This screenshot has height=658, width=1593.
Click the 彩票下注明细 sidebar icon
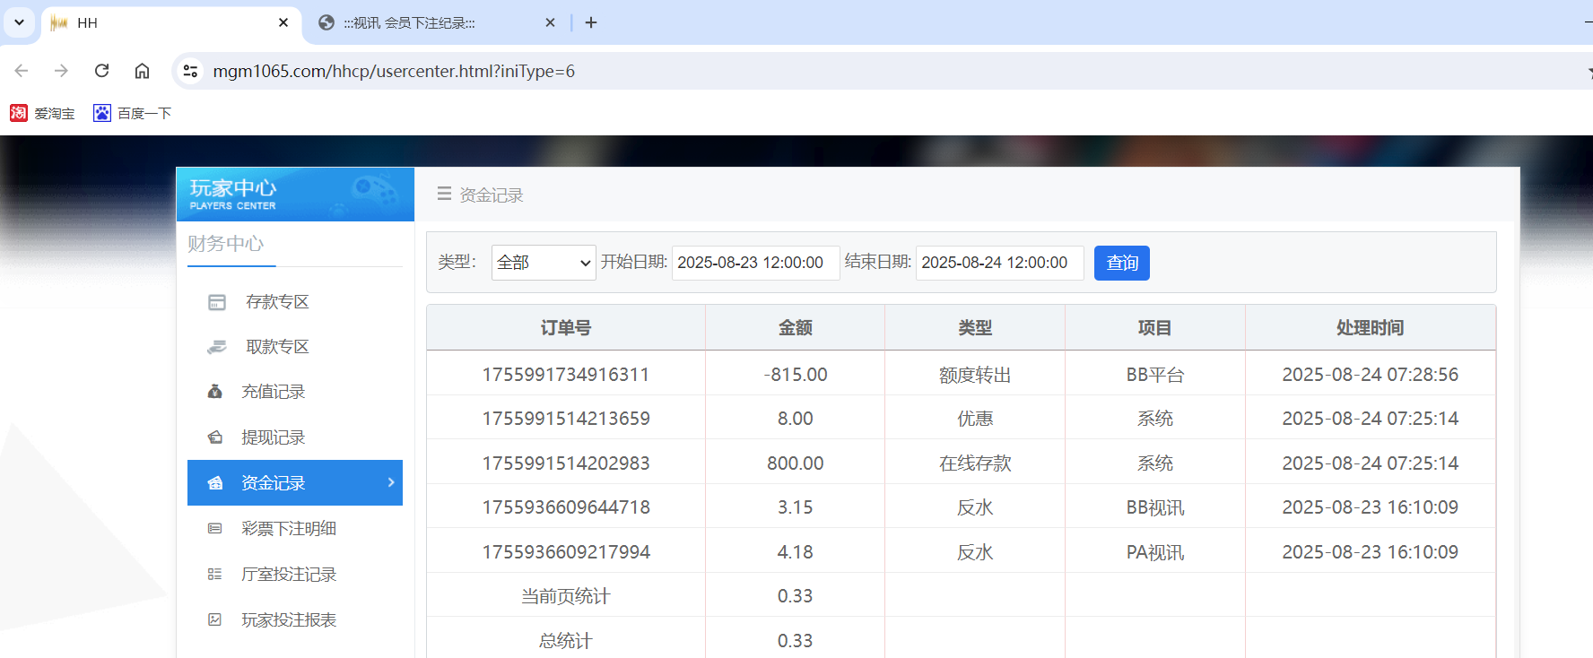(x=215, y=529)
